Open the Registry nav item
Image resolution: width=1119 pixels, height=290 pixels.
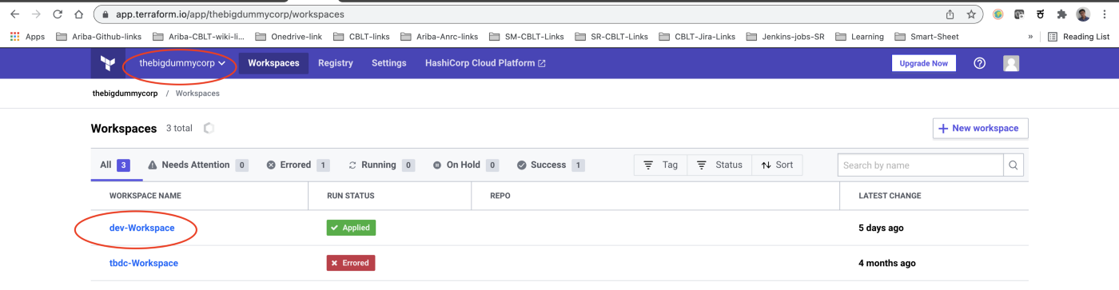[335, 63]
